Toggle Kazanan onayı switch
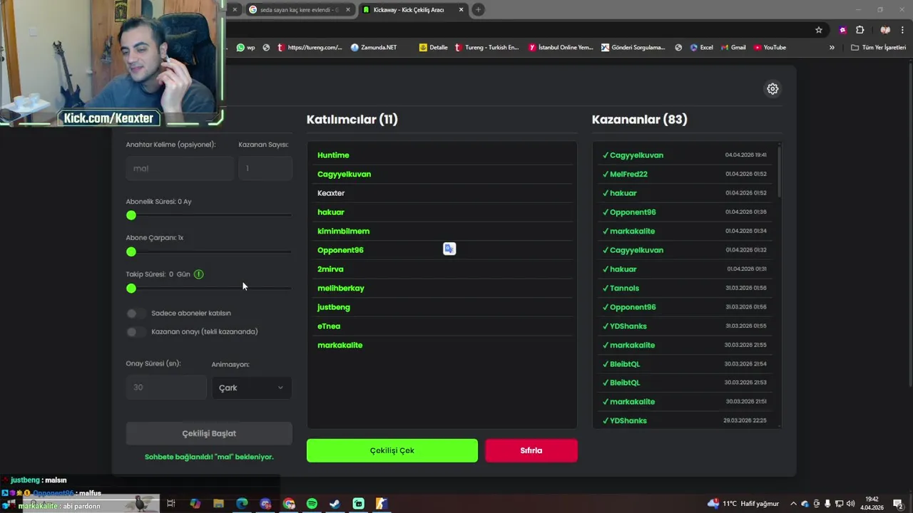 tap(136, 332)
